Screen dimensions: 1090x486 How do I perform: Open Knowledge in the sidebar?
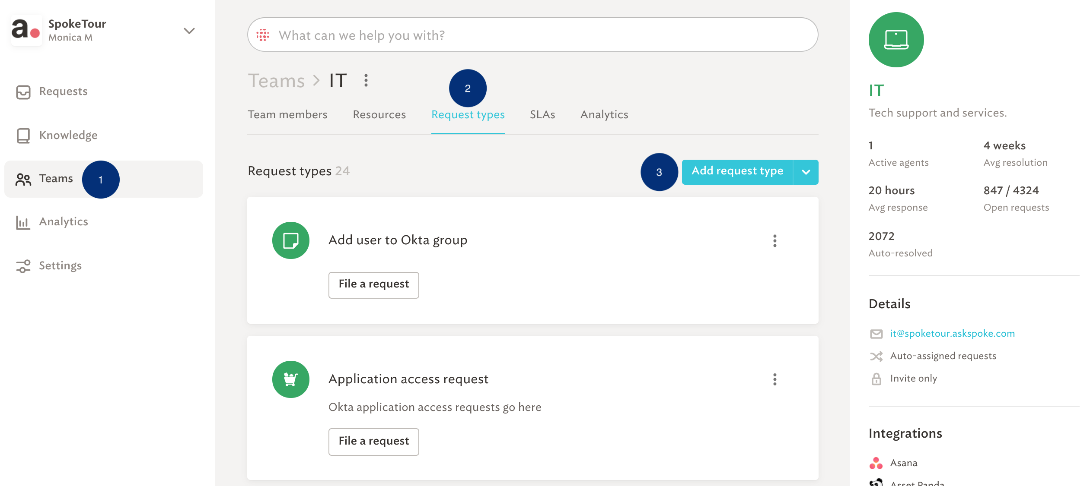tap(104, 136)
